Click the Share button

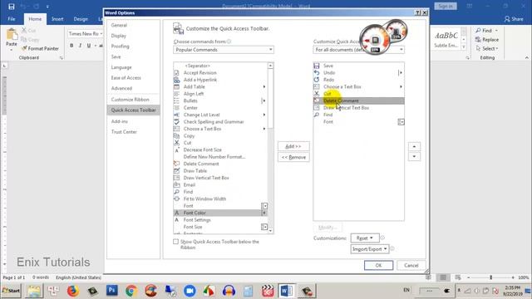(x=514, y=19)
